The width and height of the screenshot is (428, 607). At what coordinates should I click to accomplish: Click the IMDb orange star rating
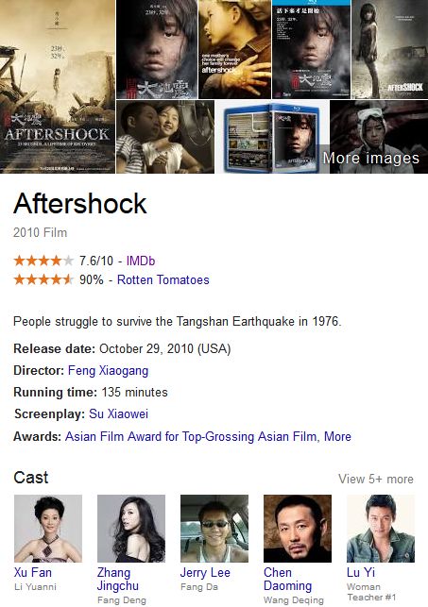point(43,261)
